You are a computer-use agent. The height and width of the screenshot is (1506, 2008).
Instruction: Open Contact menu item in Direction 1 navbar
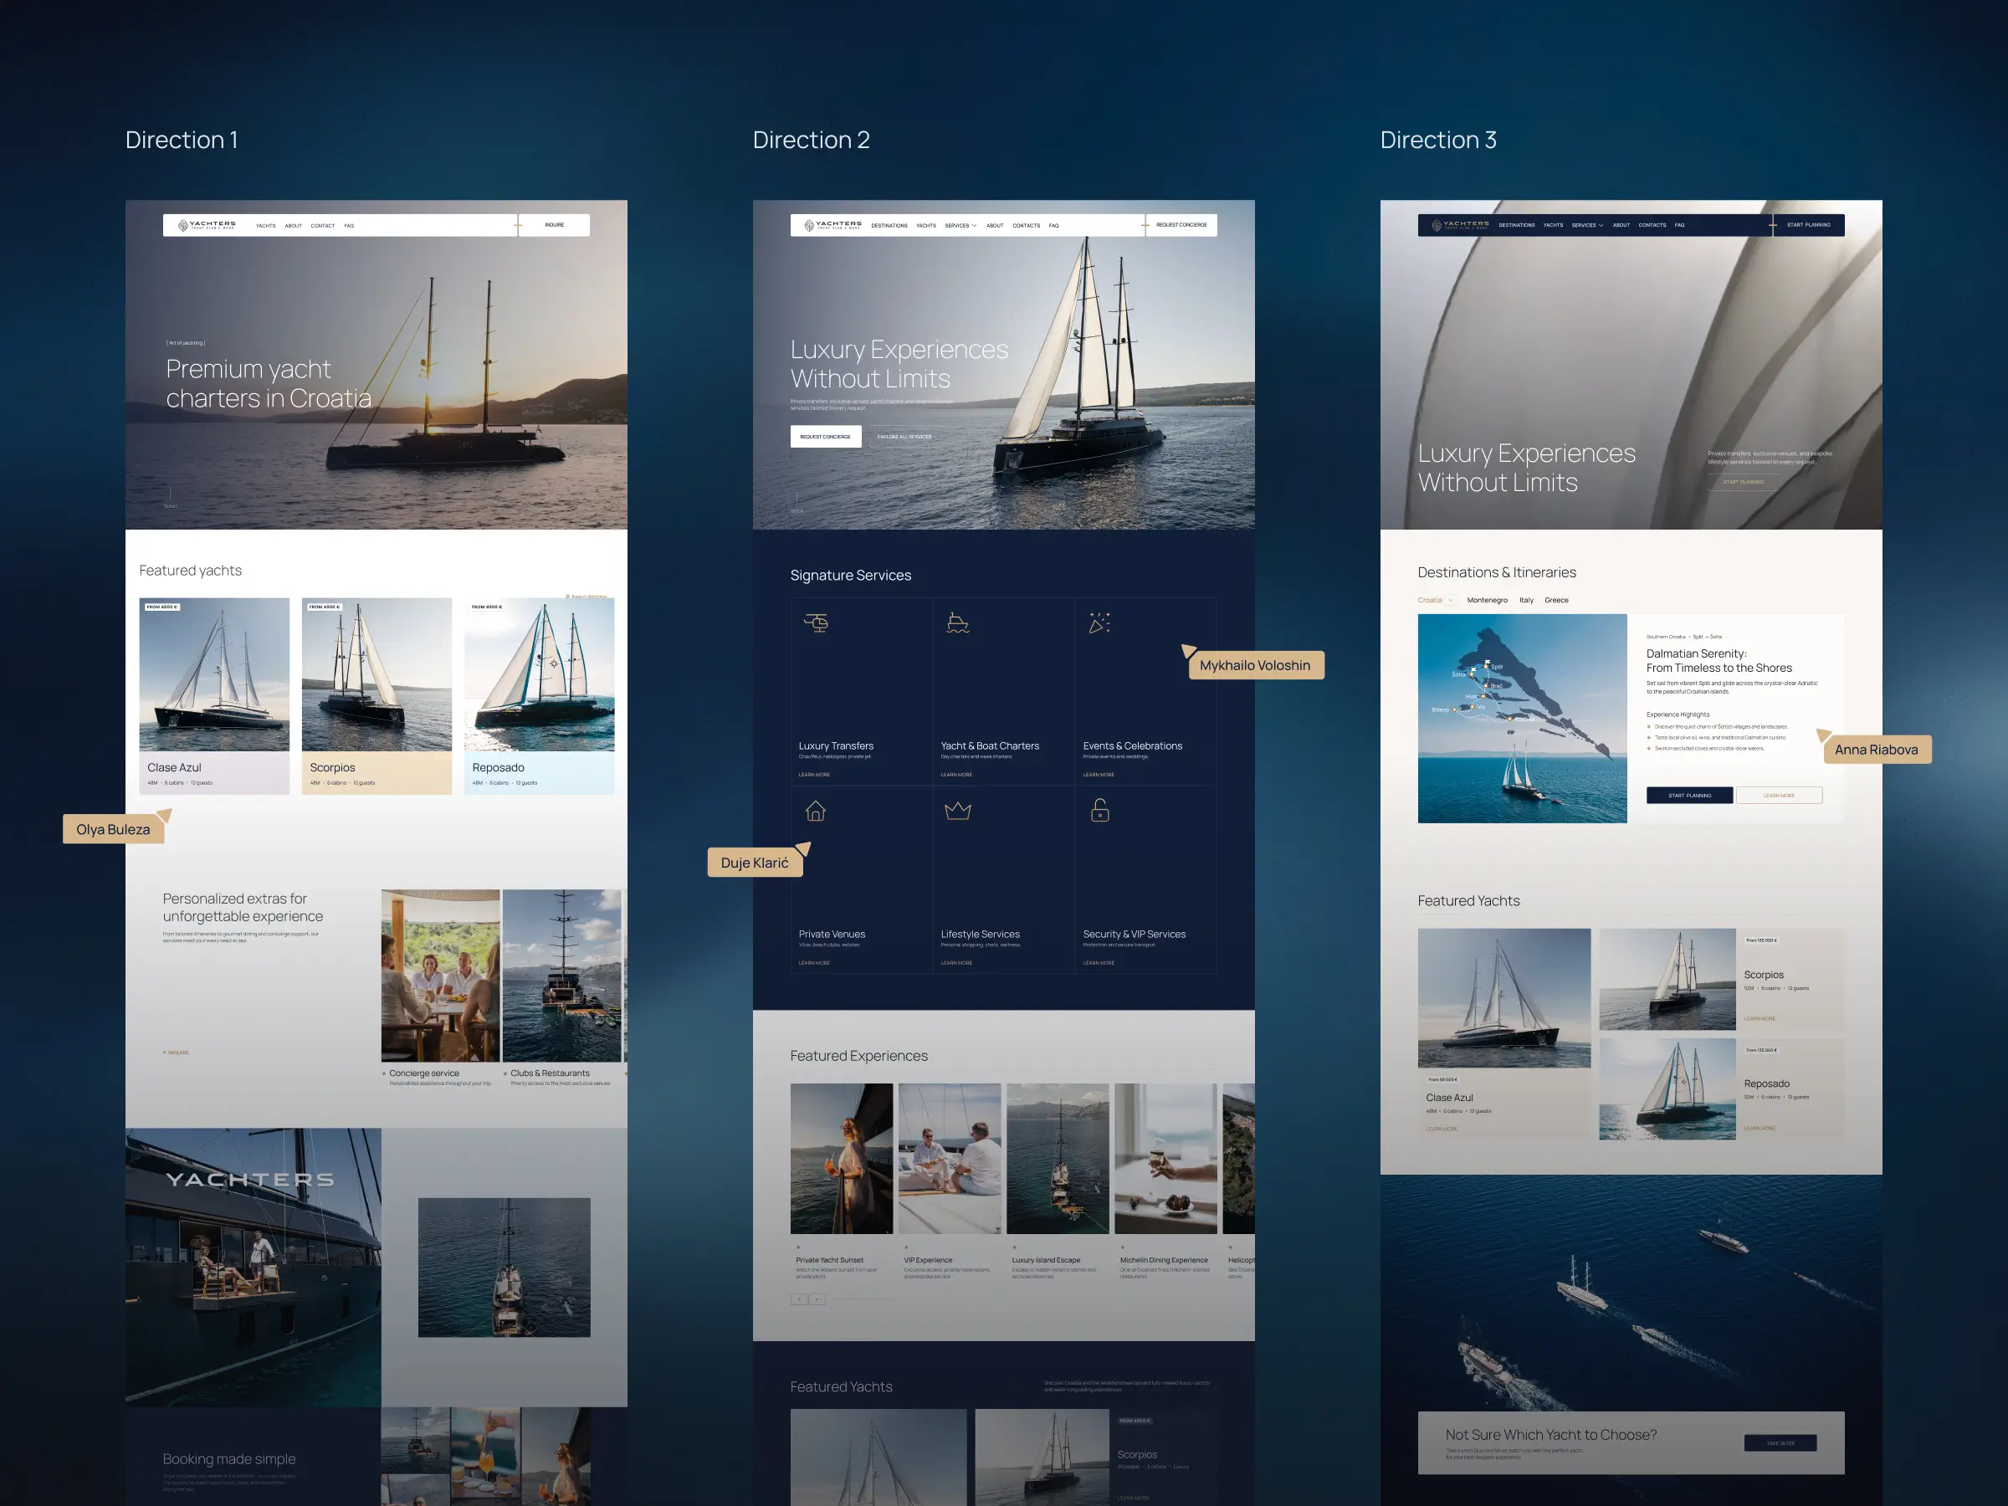pyautogui.click(x=323, y=226)
